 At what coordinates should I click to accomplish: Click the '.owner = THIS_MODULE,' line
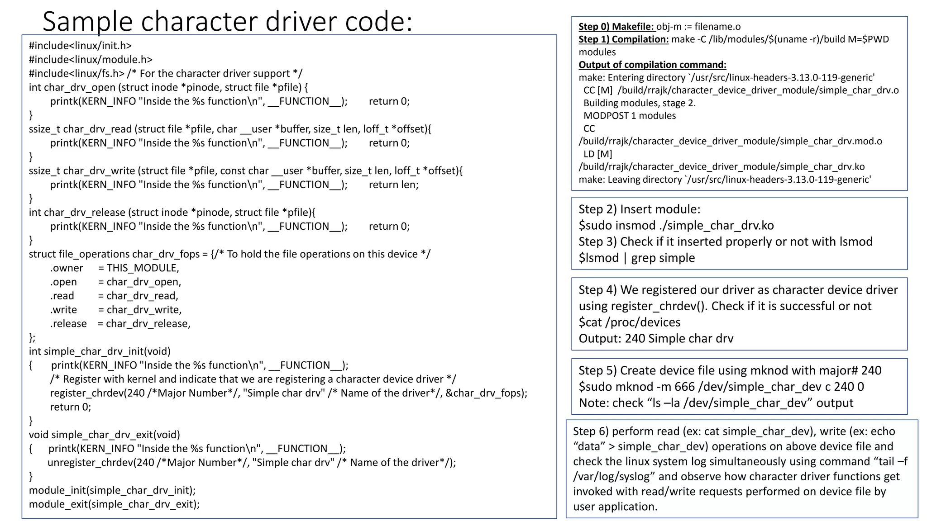pos(115,268)
